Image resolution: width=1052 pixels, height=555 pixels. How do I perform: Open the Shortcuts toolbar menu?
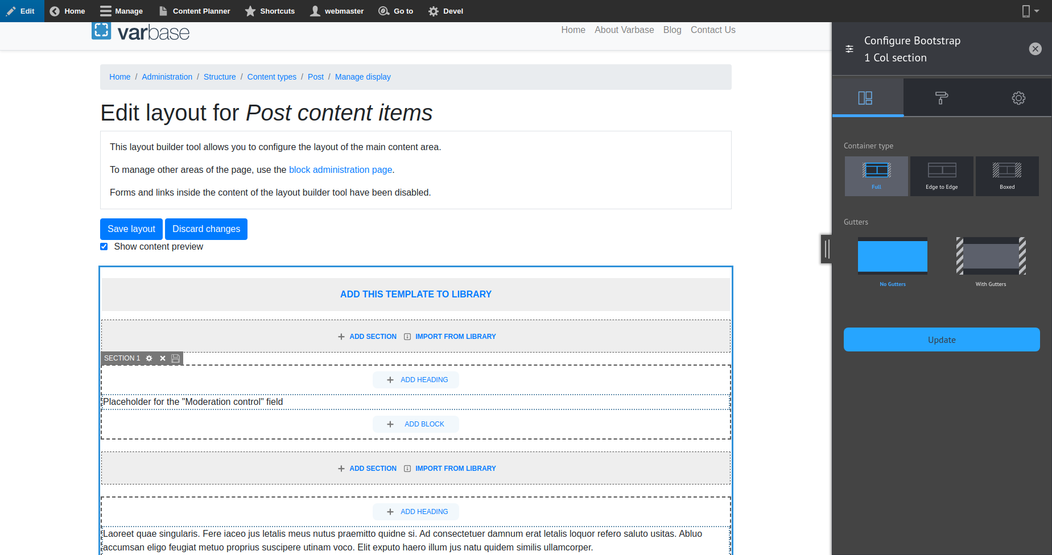pyautogui.click(x=270, y=11)
